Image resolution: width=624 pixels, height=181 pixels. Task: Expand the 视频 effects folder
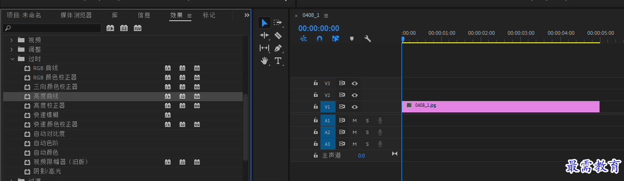12,40
